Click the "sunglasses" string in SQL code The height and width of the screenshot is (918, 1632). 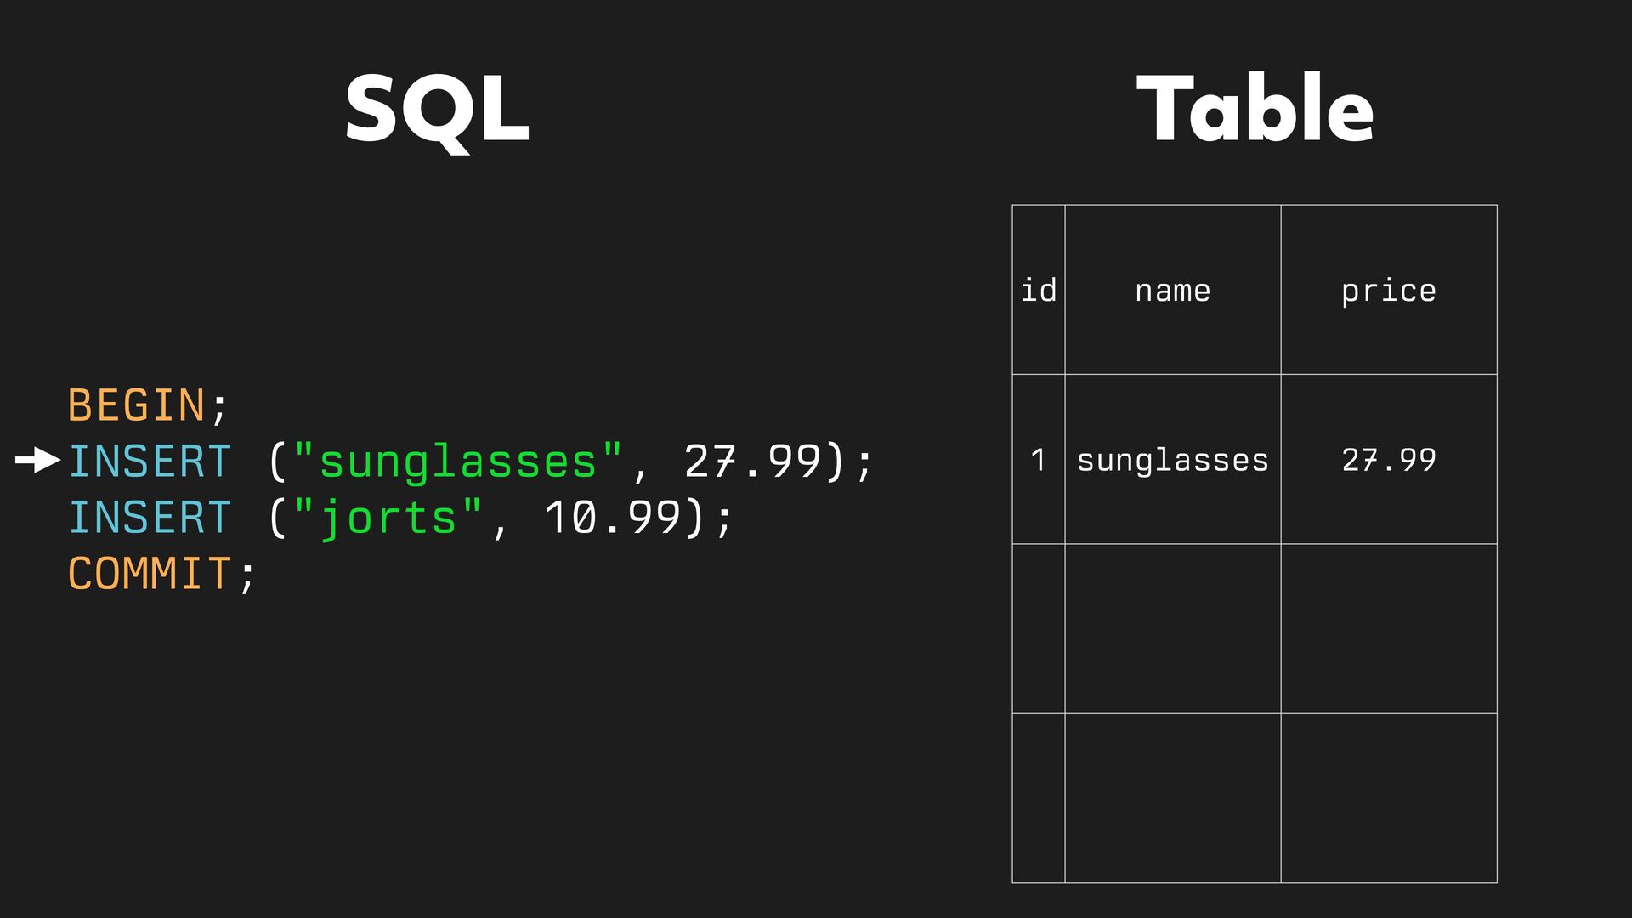coord(458,462)
